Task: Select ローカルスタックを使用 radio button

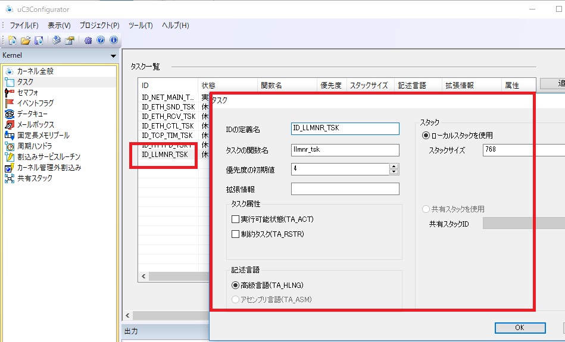Action: 426,136
